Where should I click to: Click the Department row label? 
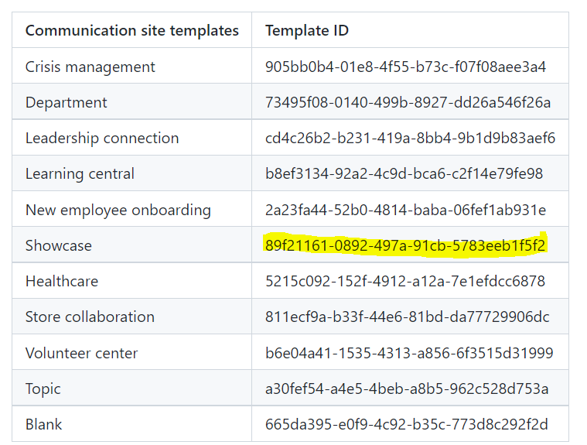click(x=66, y=103)
